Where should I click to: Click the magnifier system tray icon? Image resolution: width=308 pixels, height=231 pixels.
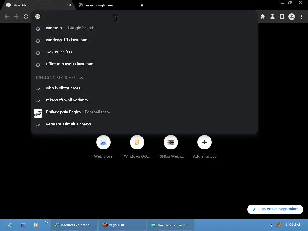click(x=279, y=225)
